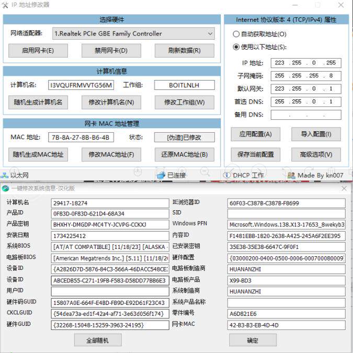This screenshot has width=353, height=353.
Task: Click the 内容ID field starting F1481EBB
Action: tap(287, 236)
